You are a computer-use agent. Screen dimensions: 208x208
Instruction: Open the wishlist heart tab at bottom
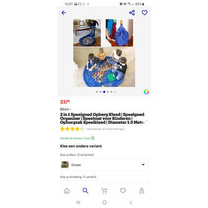123,191
